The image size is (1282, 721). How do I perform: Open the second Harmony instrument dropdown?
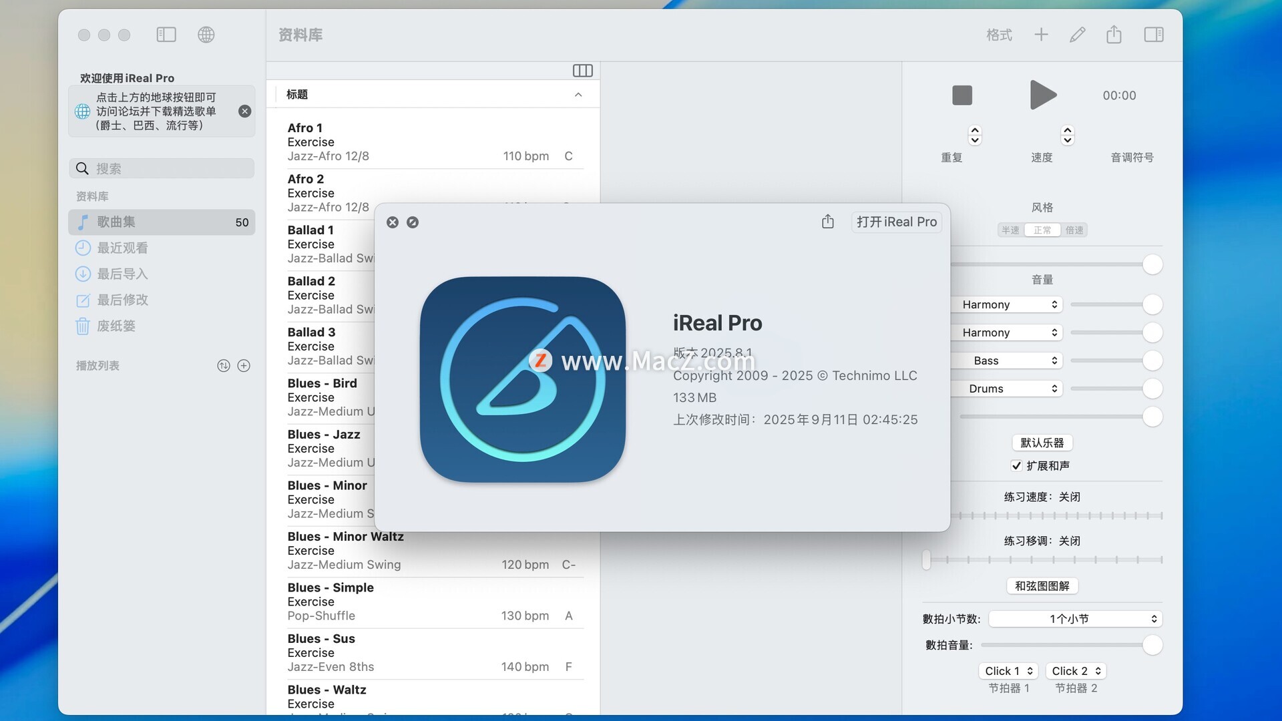tap(1006, 332)
